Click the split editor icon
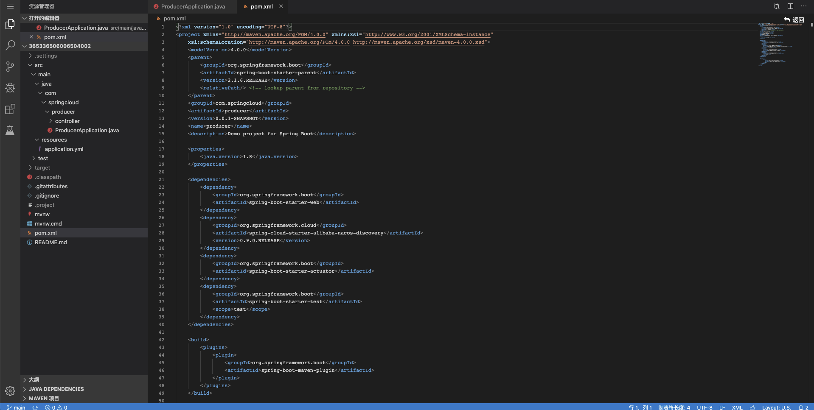The width and height of the screenshot is (814, 410). (x=790, y=6)
